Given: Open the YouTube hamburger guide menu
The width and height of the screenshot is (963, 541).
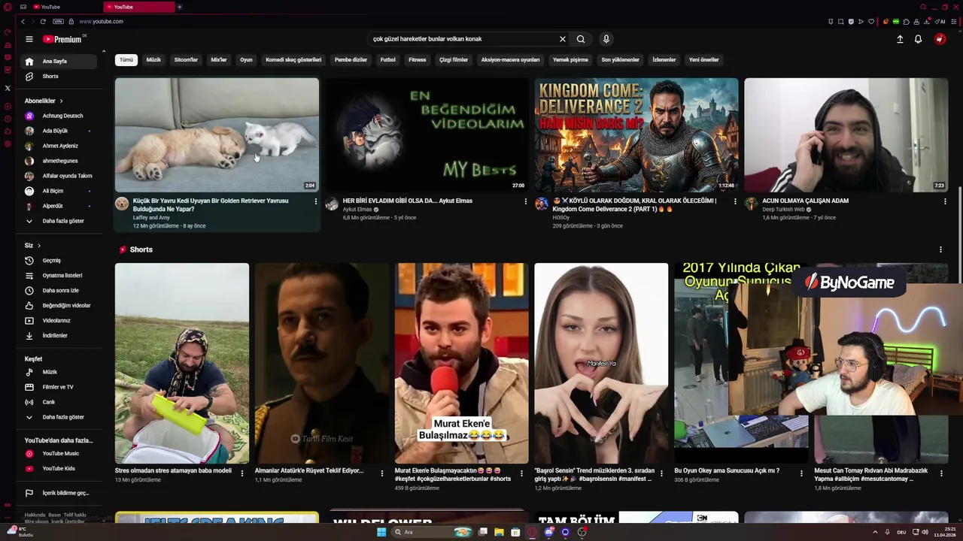Looking at the screenshot, I should click(x=29, y=39).
